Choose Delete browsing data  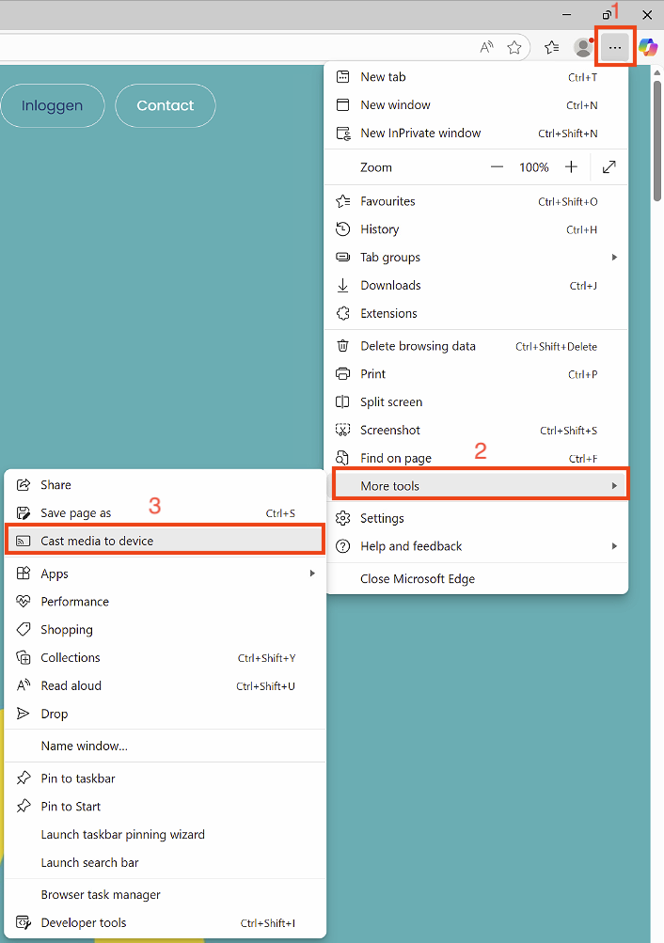coord(418,346)
